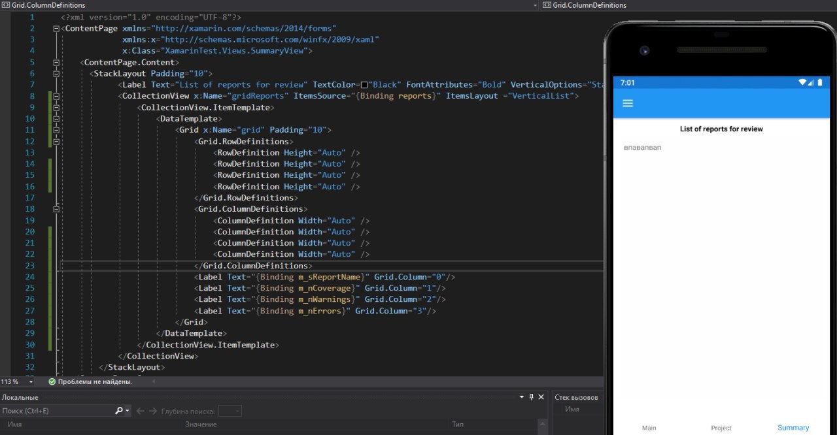Pin the Локальные panel with the pin icon

coord(532,397)
